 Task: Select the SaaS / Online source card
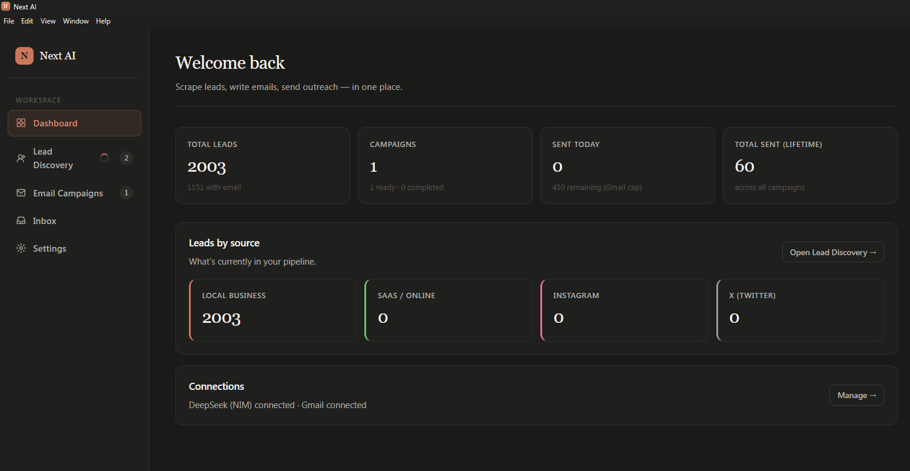pyautogui.click(x=449, y=310)
